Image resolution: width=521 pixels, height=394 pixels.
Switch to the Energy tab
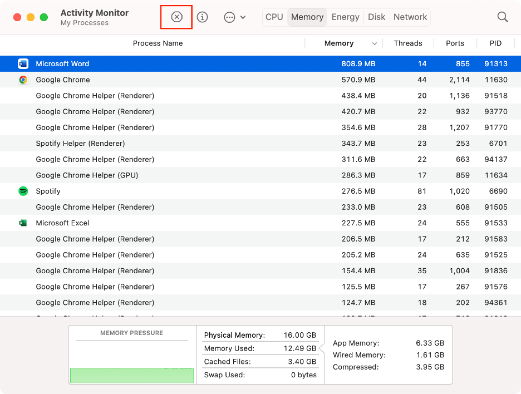click(x=345, y=17)
